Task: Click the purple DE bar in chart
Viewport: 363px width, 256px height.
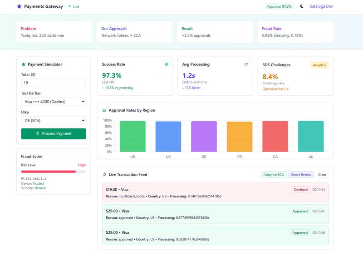Action: click(x=204, y=137)
